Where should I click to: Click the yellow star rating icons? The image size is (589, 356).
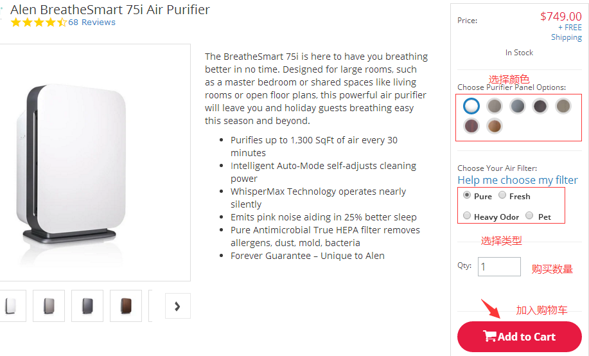tap(39, 22)
